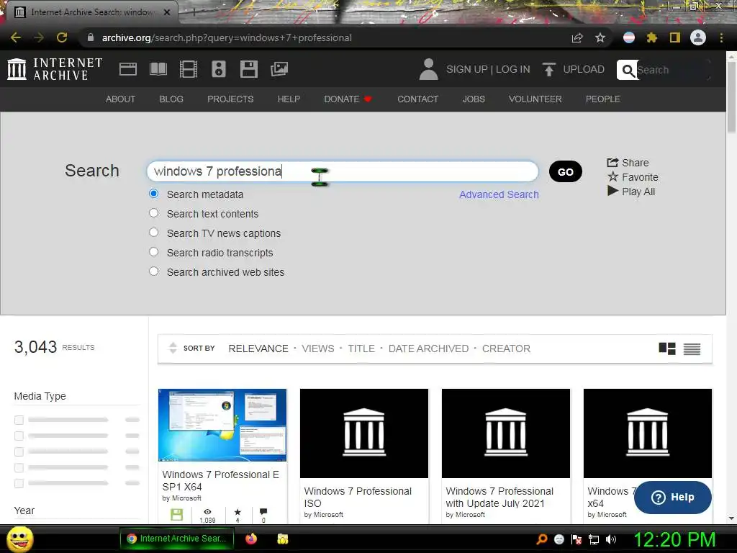Viewport: 737px width, 553px height.
Task: Reload the page with refresh icon
Action: coord(62,37)
